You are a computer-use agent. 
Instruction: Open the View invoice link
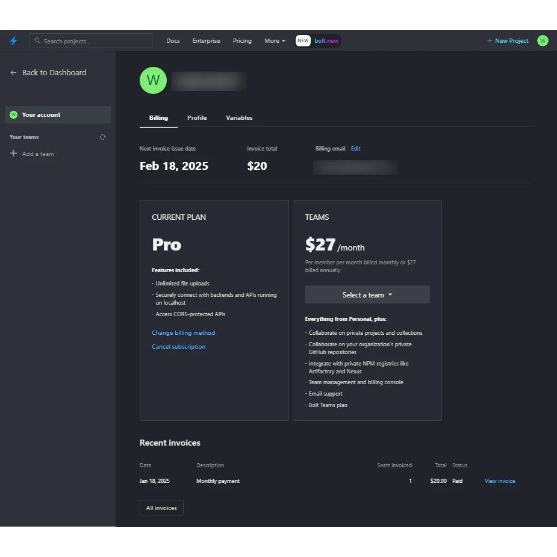500,481
